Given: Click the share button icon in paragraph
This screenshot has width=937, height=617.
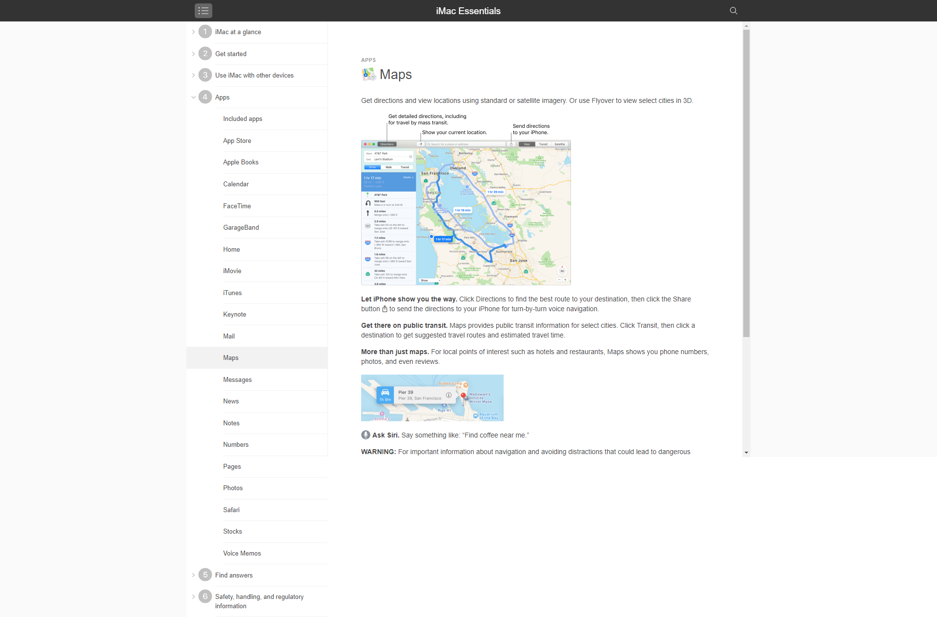Looking at the screenshot, I should pyautogui.click(x=385, y=309).
